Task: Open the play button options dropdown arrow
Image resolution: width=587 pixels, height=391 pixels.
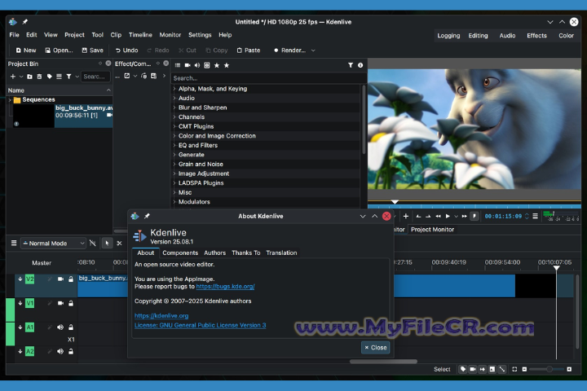Action: 456,216
